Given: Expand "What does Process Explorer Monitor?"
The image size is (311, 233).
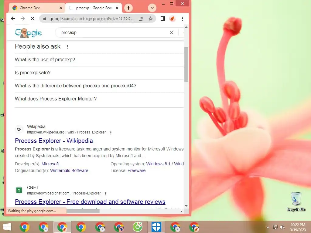Looking at the screenshot, I should (x=99, y=99).
